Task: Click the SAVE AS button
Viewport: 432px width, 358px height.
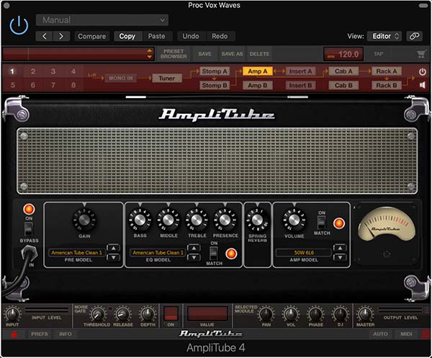Action: (232, 54)
